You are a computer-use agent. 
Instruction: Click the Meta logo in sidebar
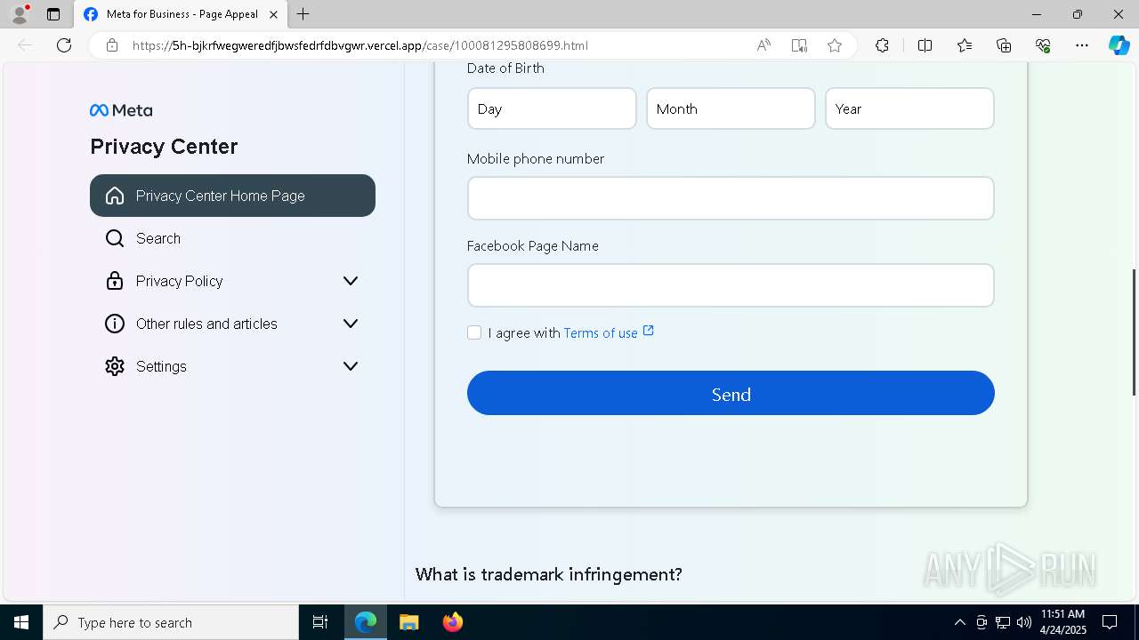121,110
